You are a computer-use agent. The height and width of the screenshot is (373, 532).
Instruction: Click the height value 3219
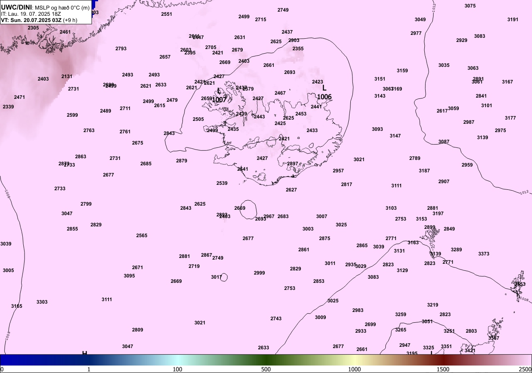point(433,305)
